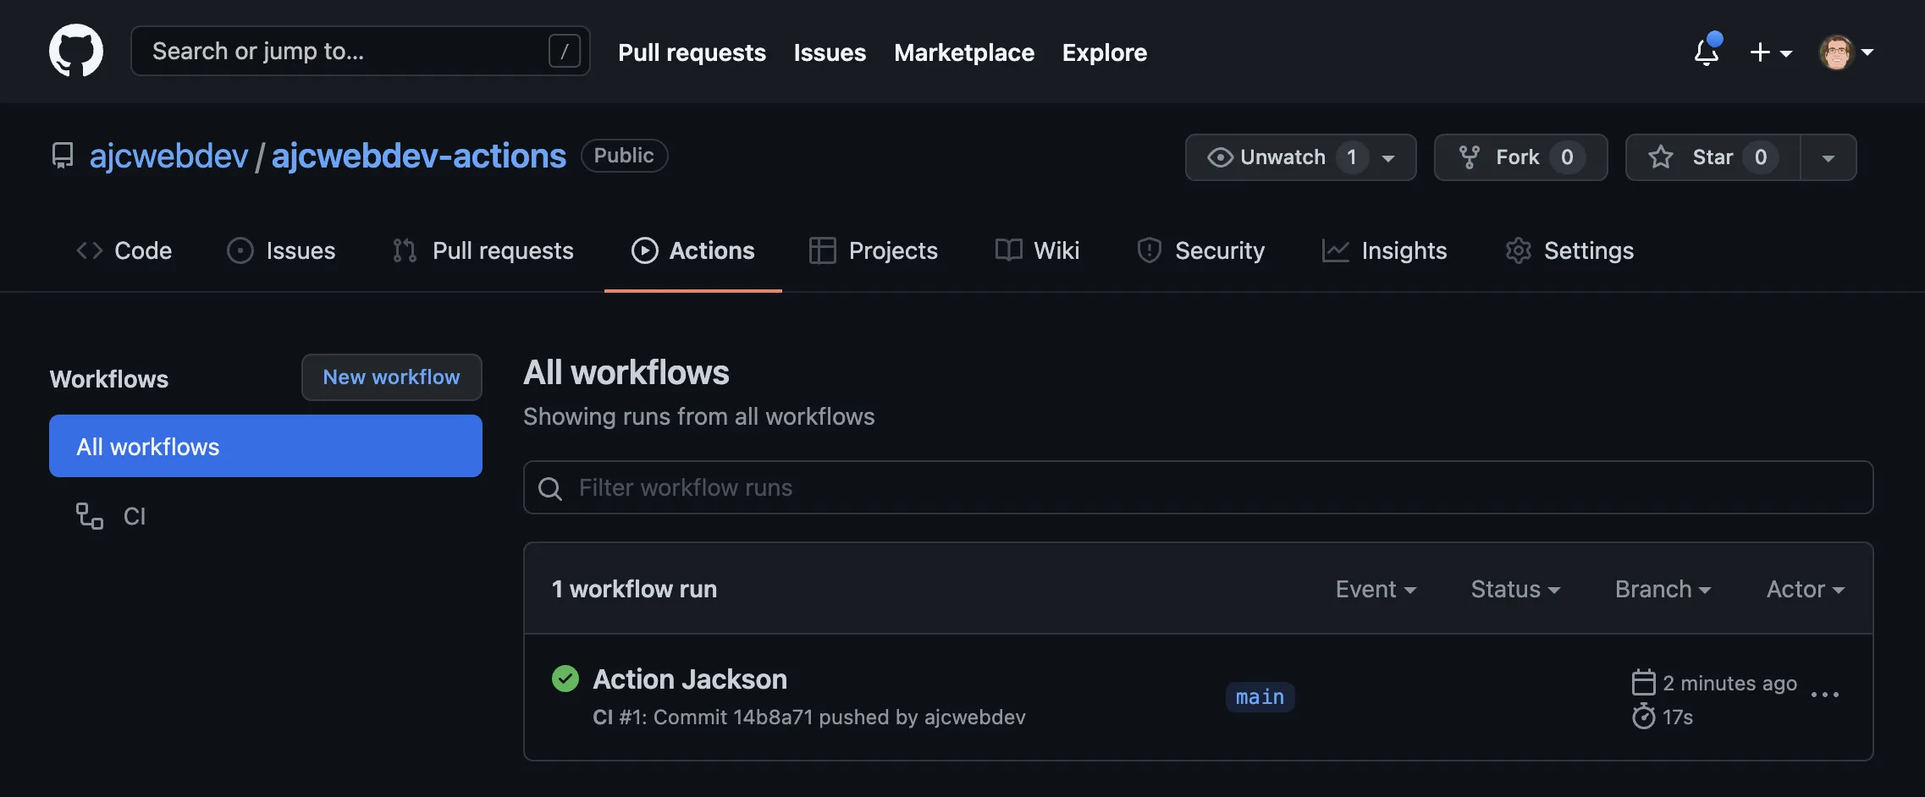Click the green success checkmark icon
The image size is (1925, 797).
pos(565,679)
